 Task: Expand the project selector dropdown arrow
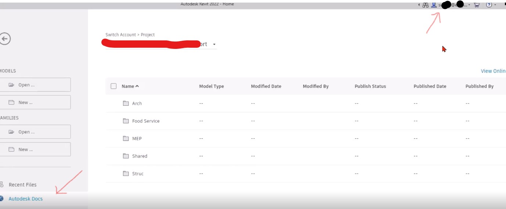(214, 44)
